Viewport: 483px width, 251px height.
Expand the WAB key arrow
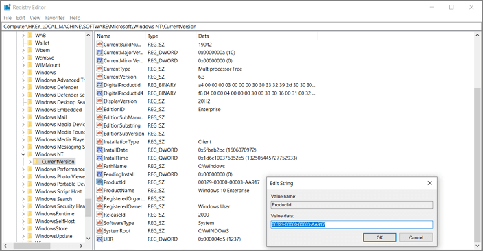click(23, 36)
